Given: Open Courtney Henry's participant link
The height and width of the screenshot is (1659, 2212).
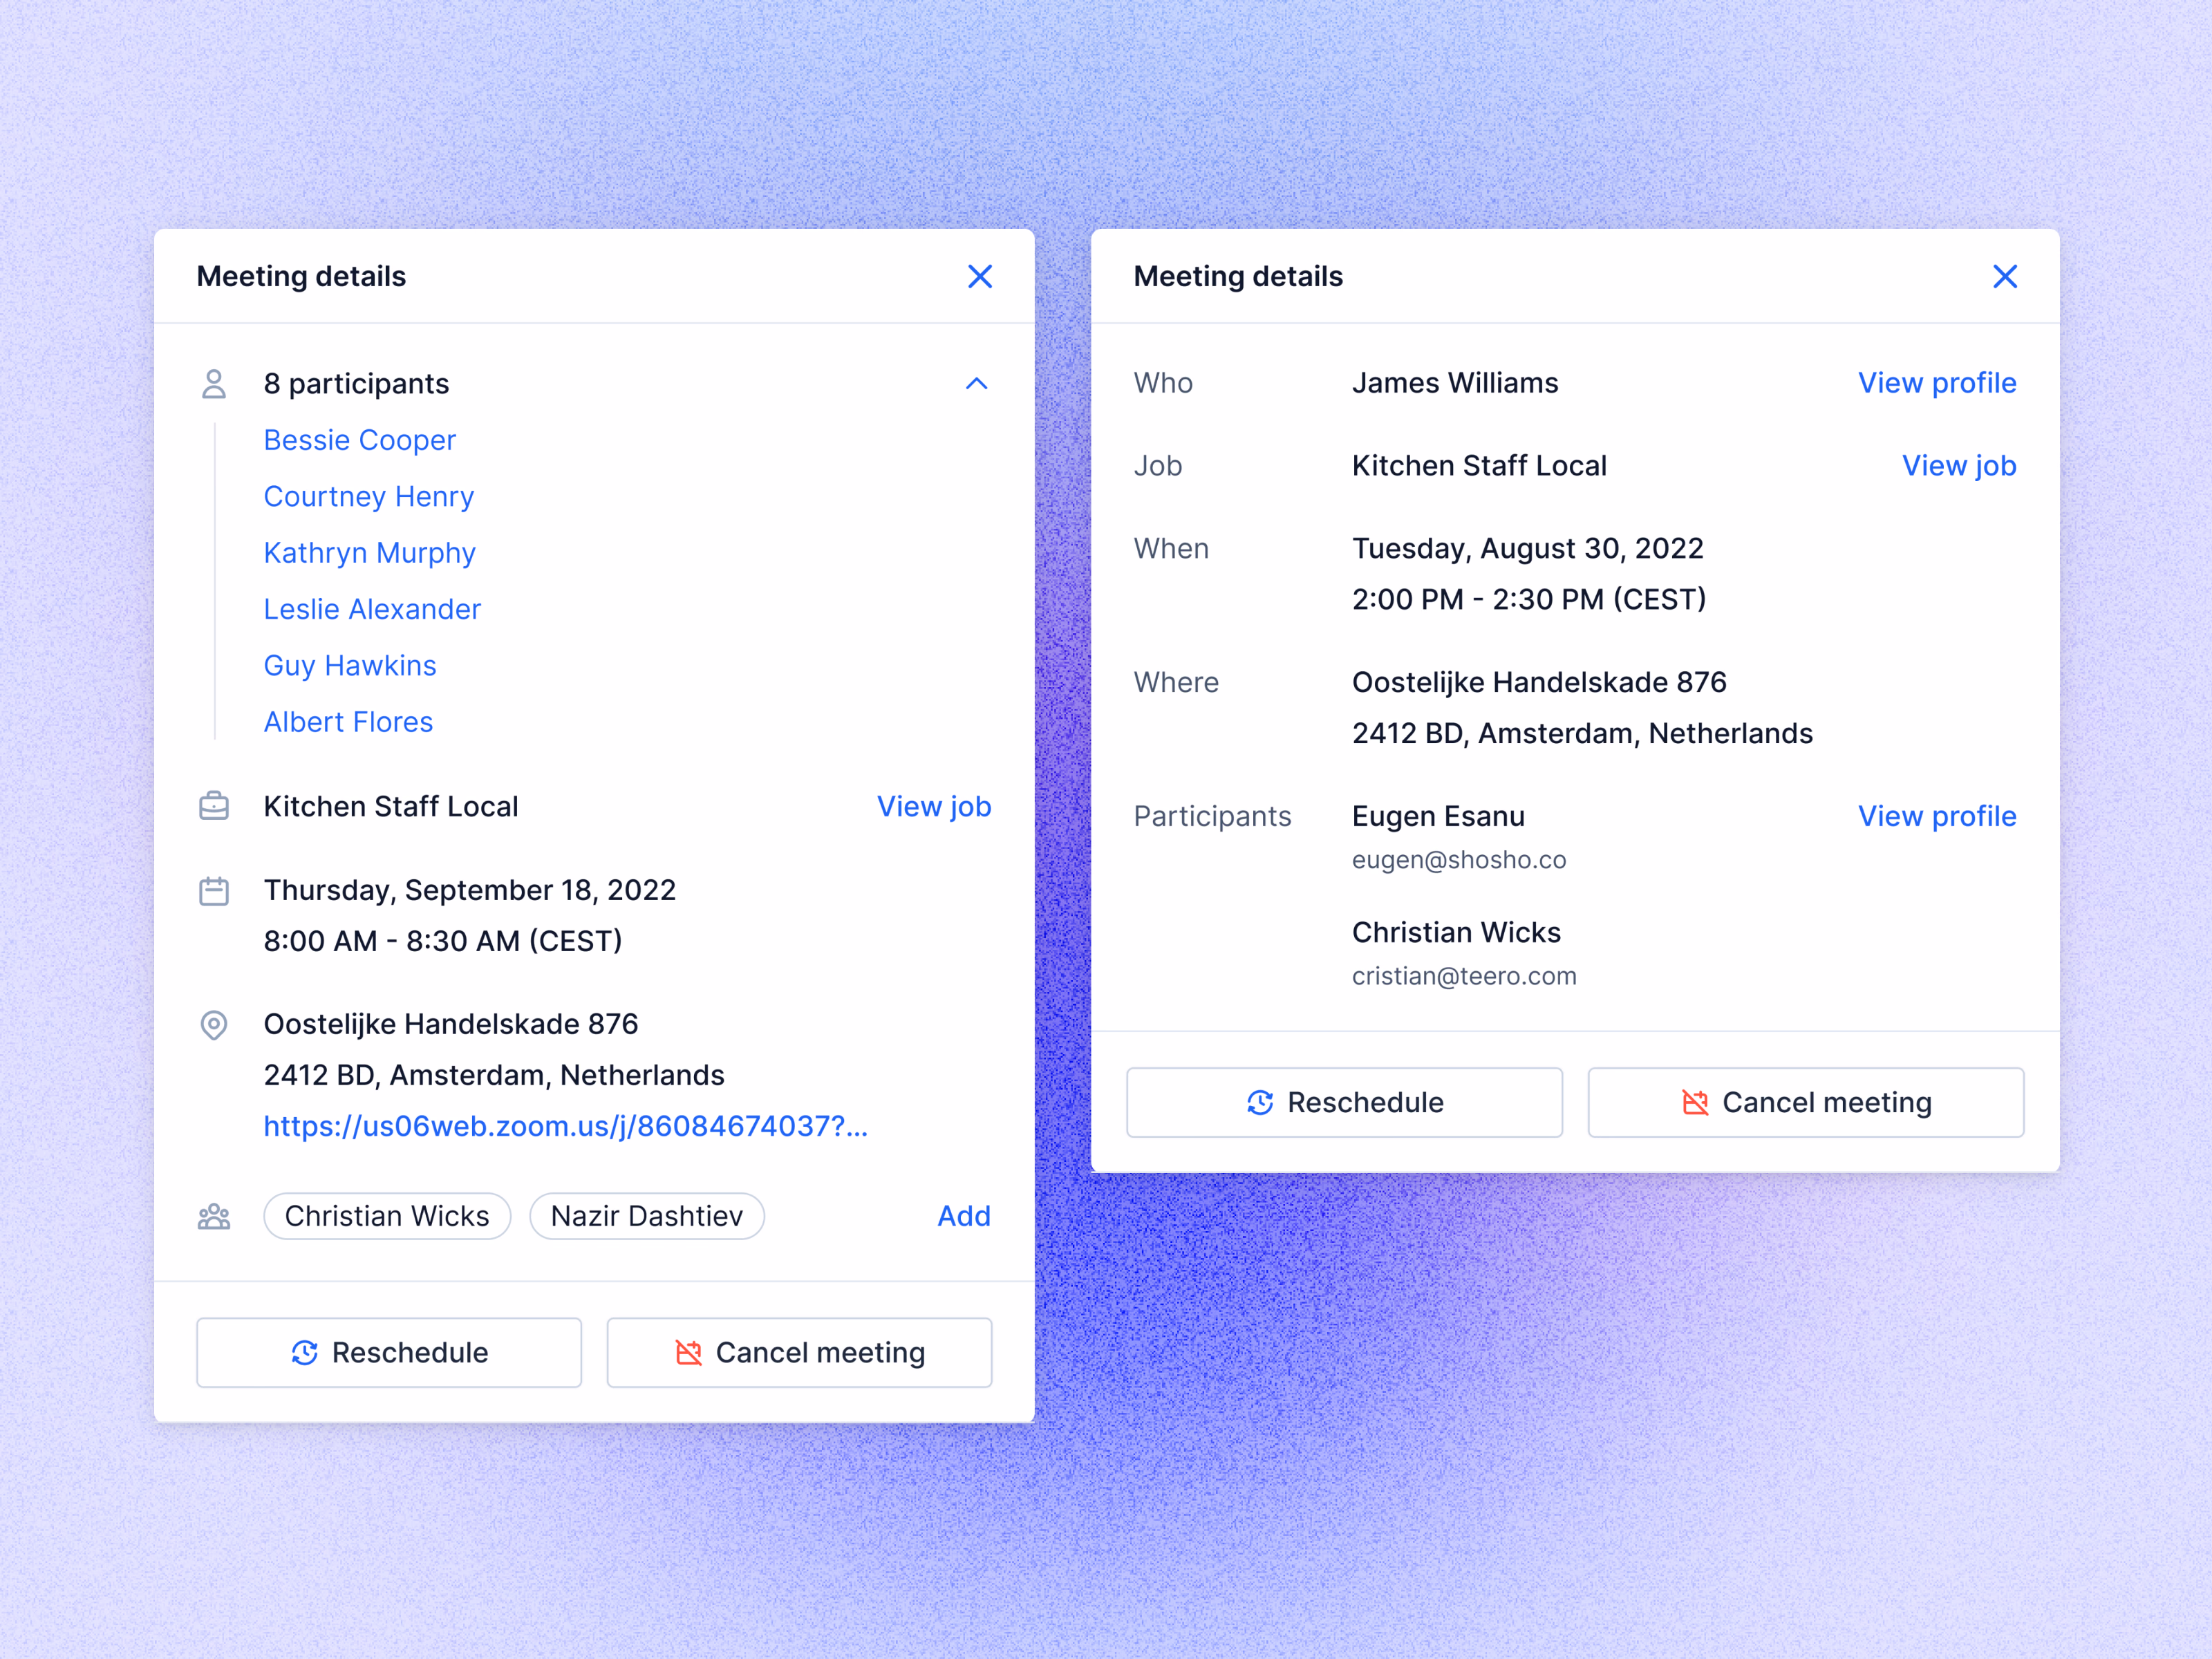Looking at the screenshot, I should 369,497.
